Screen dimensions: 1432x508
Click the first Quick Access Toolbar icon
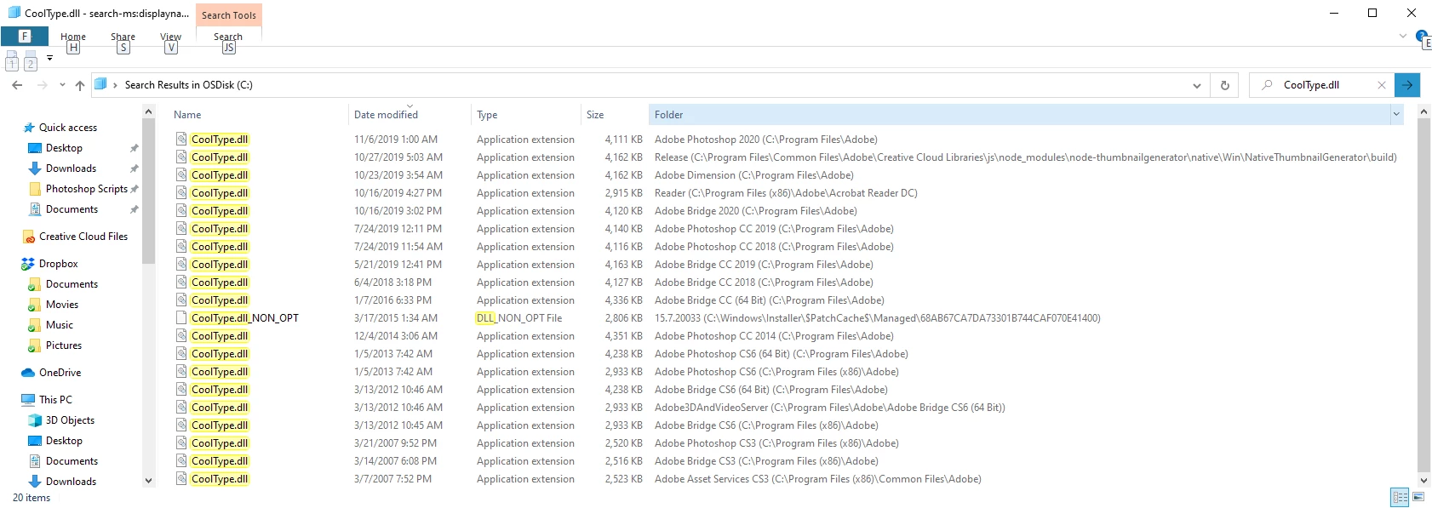12,60
